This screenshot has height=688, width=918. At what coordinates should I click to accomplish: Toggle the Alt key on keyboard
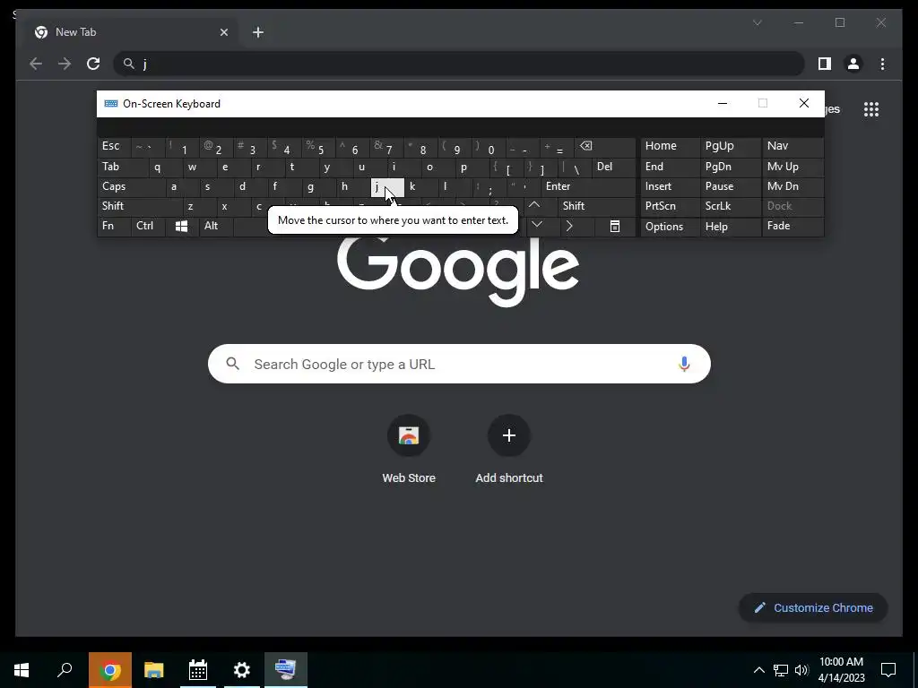pos(215,227)
